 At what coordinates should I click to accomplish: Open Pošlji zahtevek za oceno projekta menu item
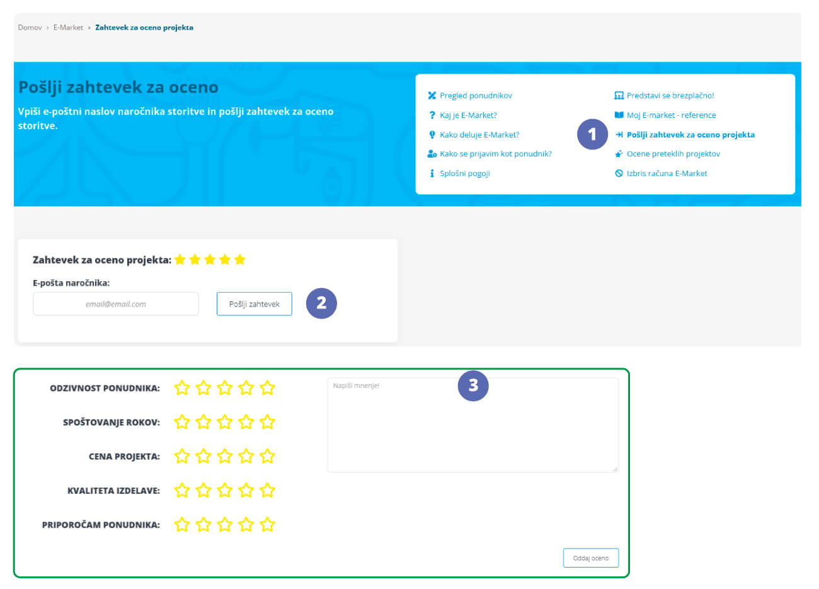point(690,135)
